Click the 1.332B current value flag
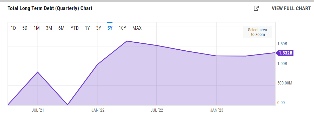The width and height of the screenshot is (314, 116). pos(285,53)
